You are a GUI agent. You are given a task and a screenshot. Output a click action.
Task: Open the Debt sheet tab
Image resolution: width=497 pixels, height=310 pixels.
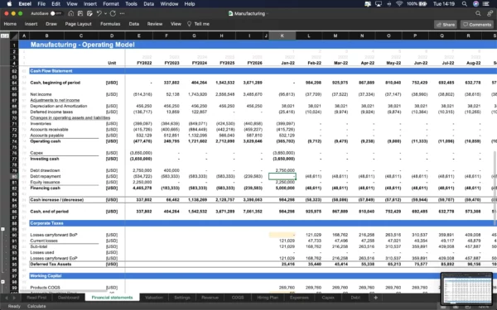(x=355, y=298)
